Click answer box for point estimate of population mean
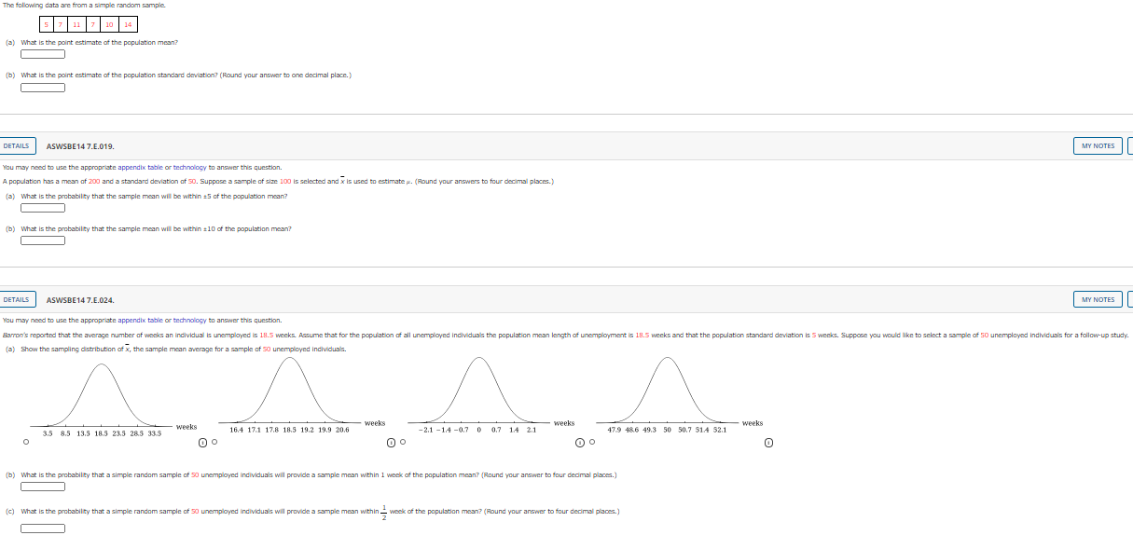 (43, 54)
